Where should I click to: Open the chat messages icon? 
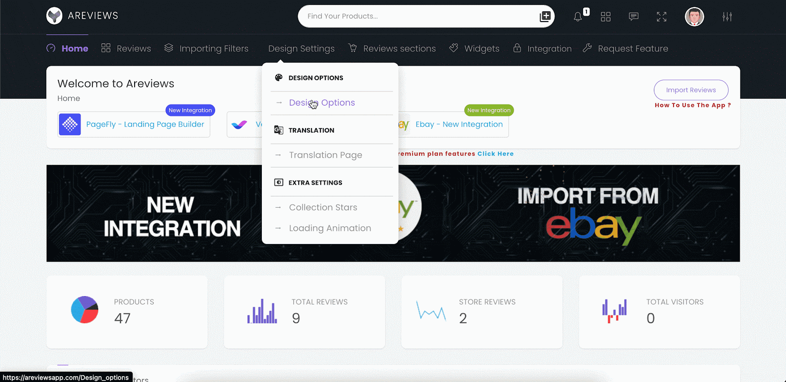point(634,17)
